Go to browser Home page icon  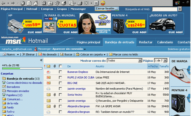tap(36, 3)
